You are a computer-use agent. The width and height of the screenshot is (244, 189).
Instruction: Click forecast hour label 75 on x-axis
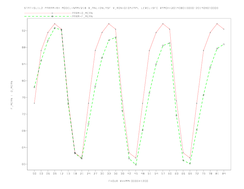pos(204,174)
